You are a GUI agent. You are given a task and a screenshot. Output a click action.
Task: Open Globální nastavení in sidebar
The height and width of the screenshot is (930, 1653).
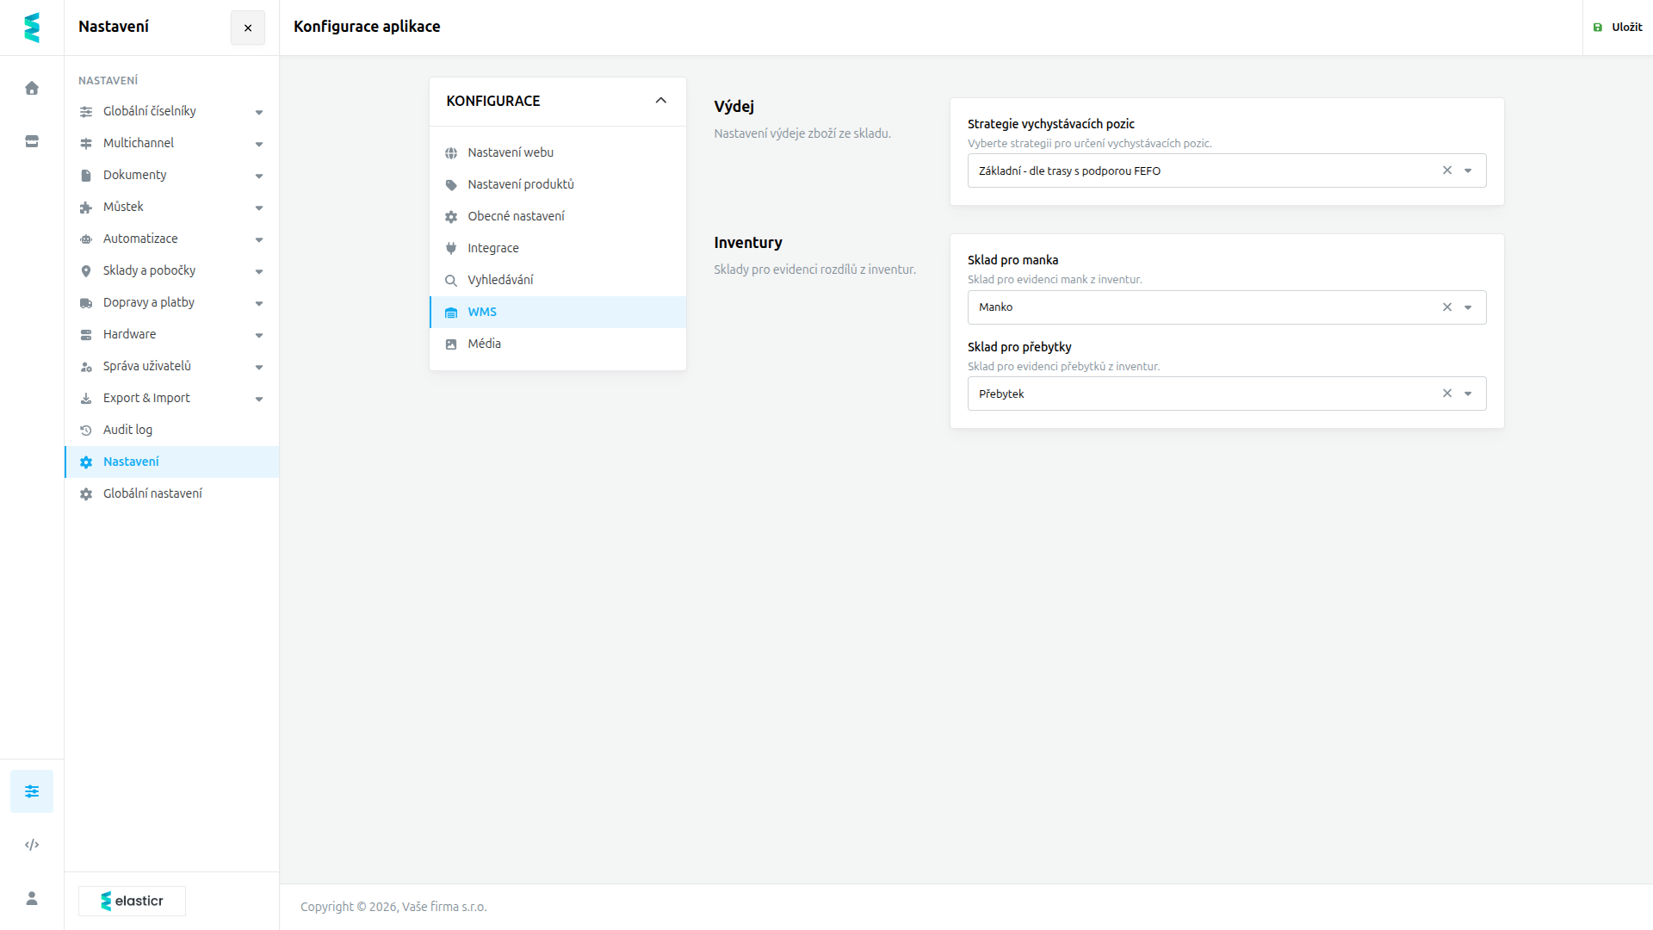171,493
